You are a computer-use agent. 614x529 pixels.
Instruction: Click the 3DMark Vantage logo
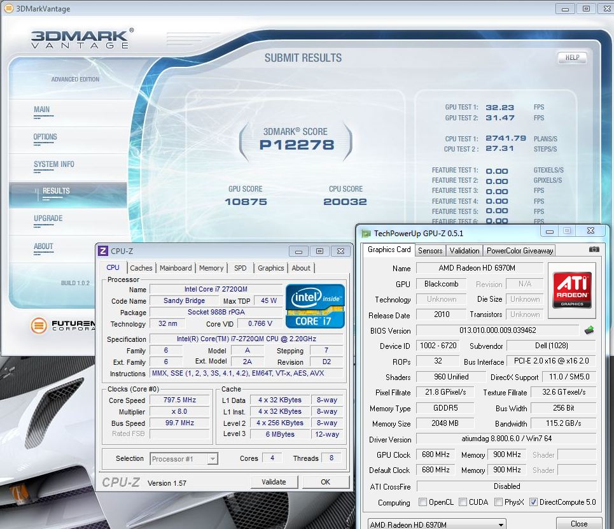82,38
